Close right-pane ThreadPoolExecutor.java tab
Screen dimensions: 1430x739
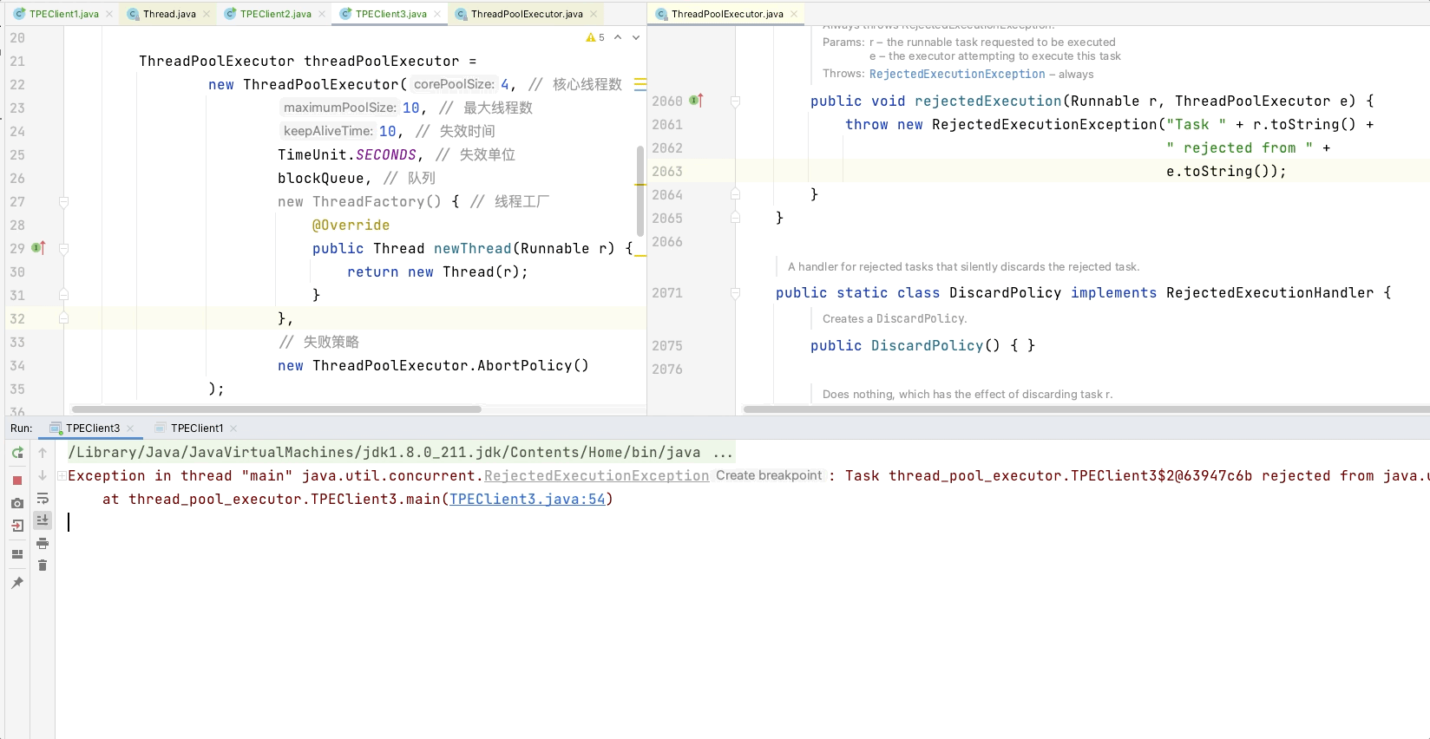[x=793, y=14]
